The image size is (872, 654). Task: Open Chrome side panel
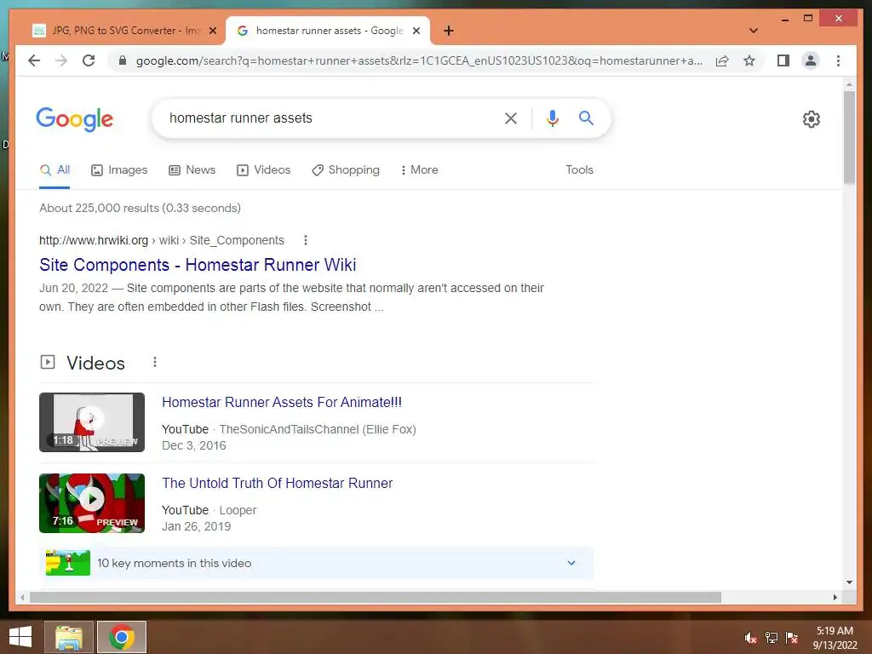pos(783,60)
